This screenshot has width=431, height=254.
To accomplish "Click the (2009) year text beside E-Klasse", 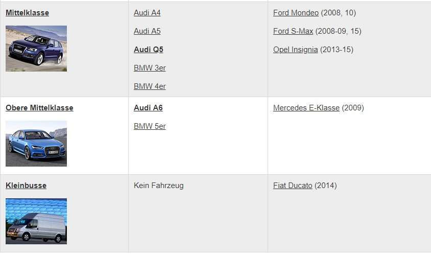I will [x=353, y=108].
